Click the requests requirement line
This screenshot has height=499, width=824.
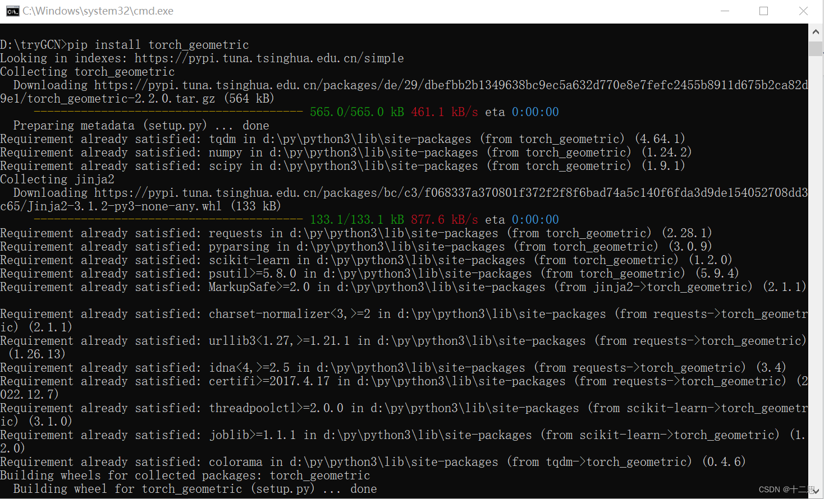[356, 233]
